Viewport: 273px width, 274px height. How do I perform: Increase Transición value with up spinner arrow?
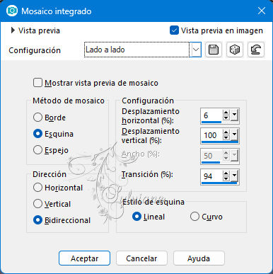click(x=226, y=173)
